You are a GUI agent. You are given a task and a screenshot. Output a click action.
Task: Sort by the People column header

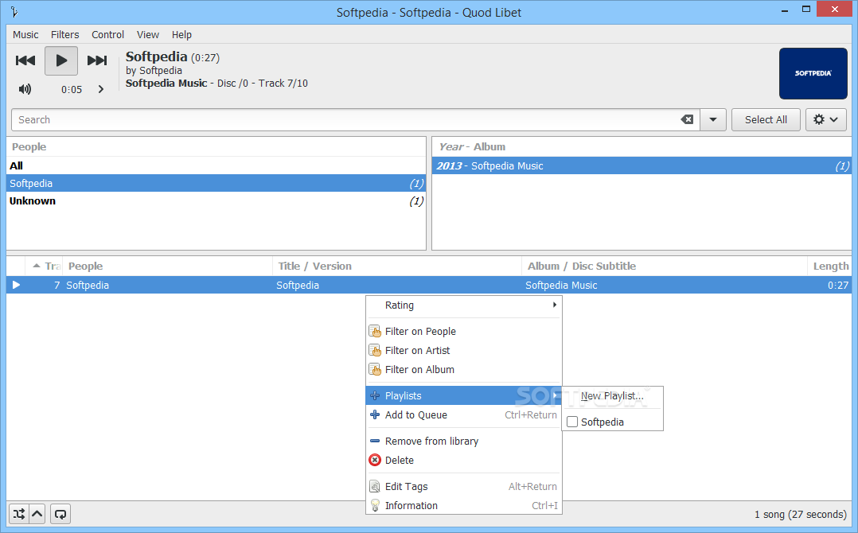point(167,266)
